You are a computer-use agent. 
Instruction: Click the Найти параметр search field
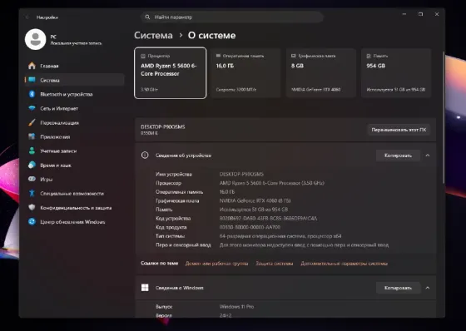point(232,17)
